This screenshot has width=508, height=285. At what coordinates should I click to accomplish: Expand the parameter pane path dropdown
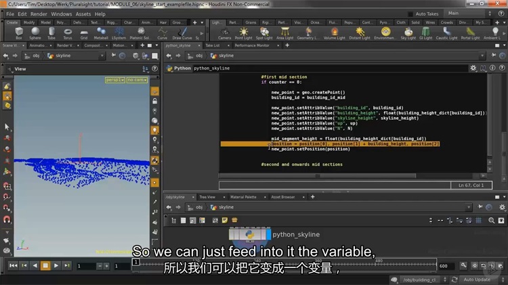pos(482,56)
